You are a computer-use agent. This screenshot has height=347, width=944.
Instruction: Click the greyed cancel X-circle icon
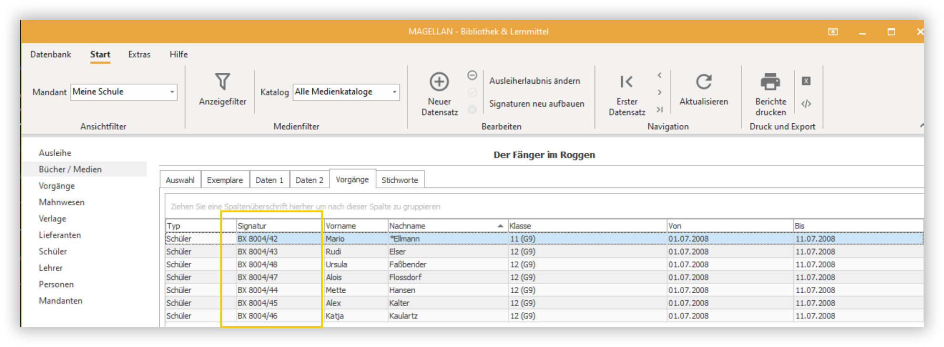pyautogui.click(x=472, y=109)
